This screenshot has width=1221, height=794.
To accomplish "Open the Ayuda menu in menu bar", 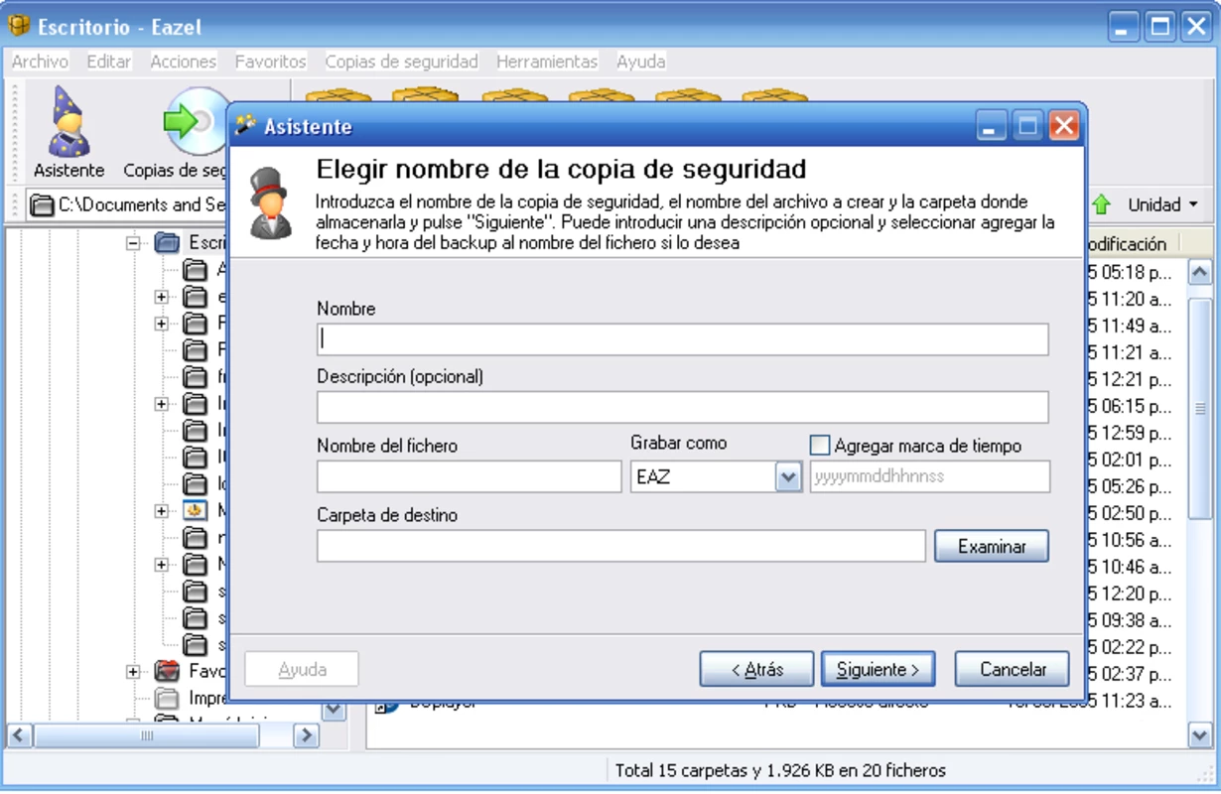I will click(x=641, y=62).
